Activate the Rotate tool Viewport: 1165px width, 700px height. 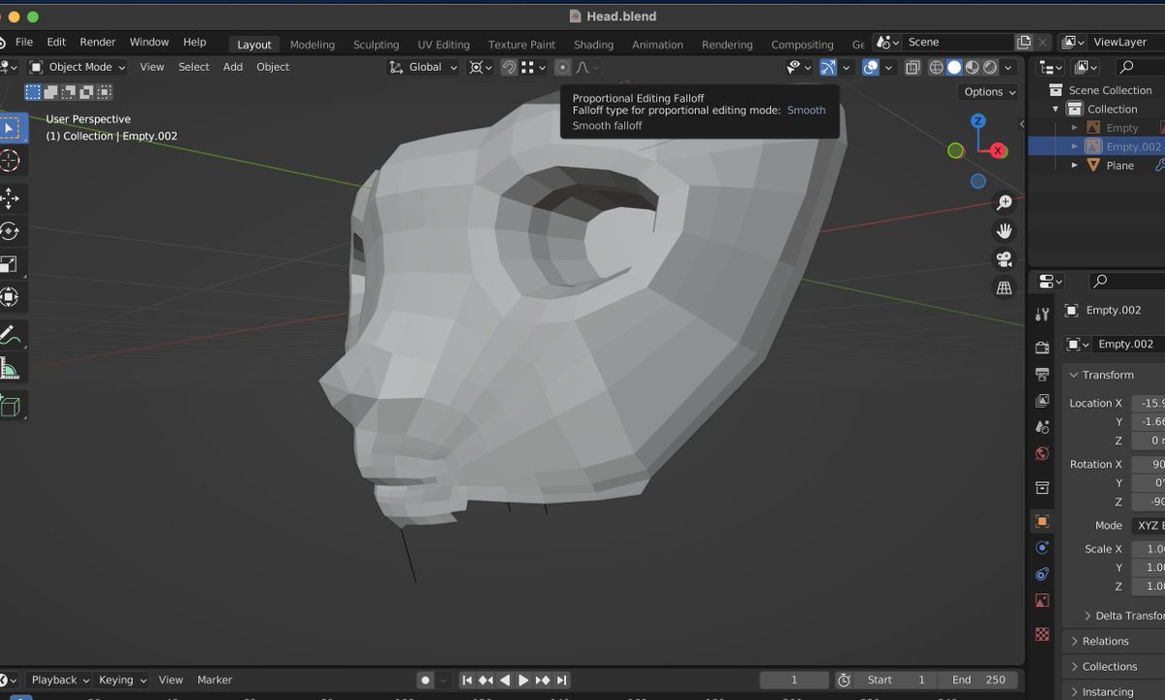click(10, 232)
